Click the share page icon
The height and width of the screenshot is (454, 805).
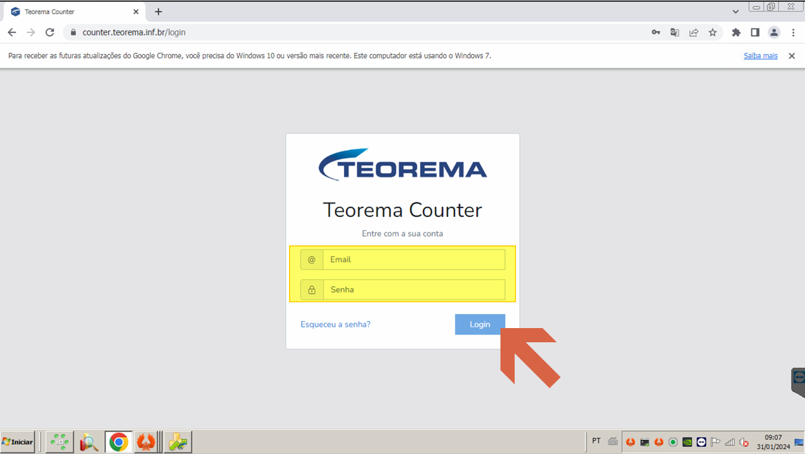[x=694, y=32]
